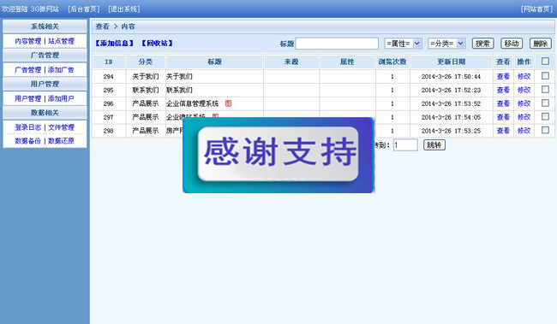The width and height of the screenshot is (557, 324).
Task: Click the 跳转 jump button
Action: pyautogui.click(x=434, y=144)
